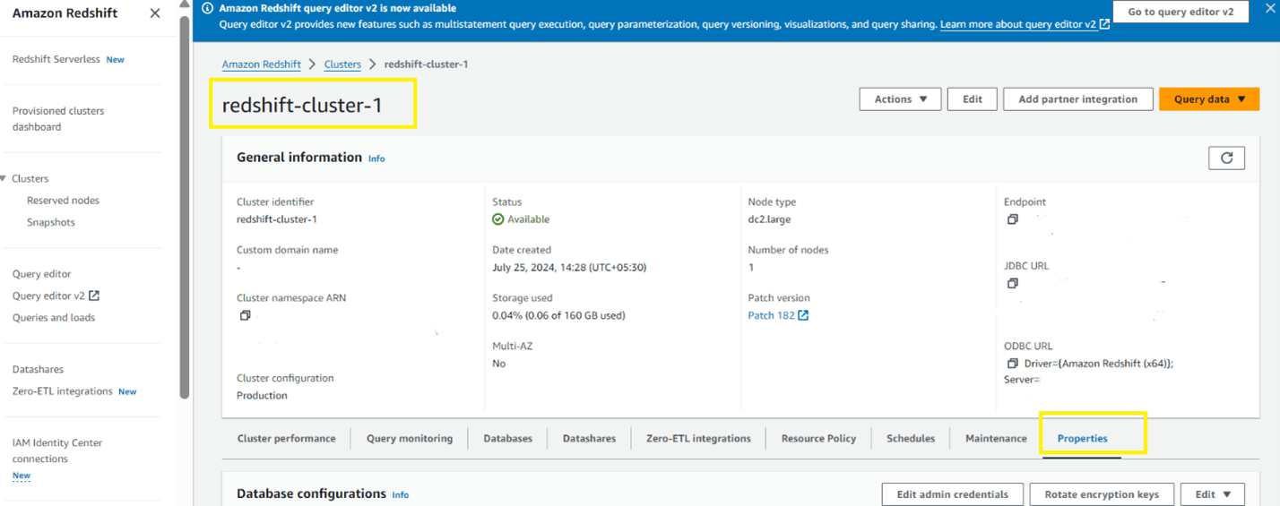Image resolution: width=1280 pixels, height=506 pixels.
Task: Click the Go to query editor v2 button
Action: point(1181,12)
